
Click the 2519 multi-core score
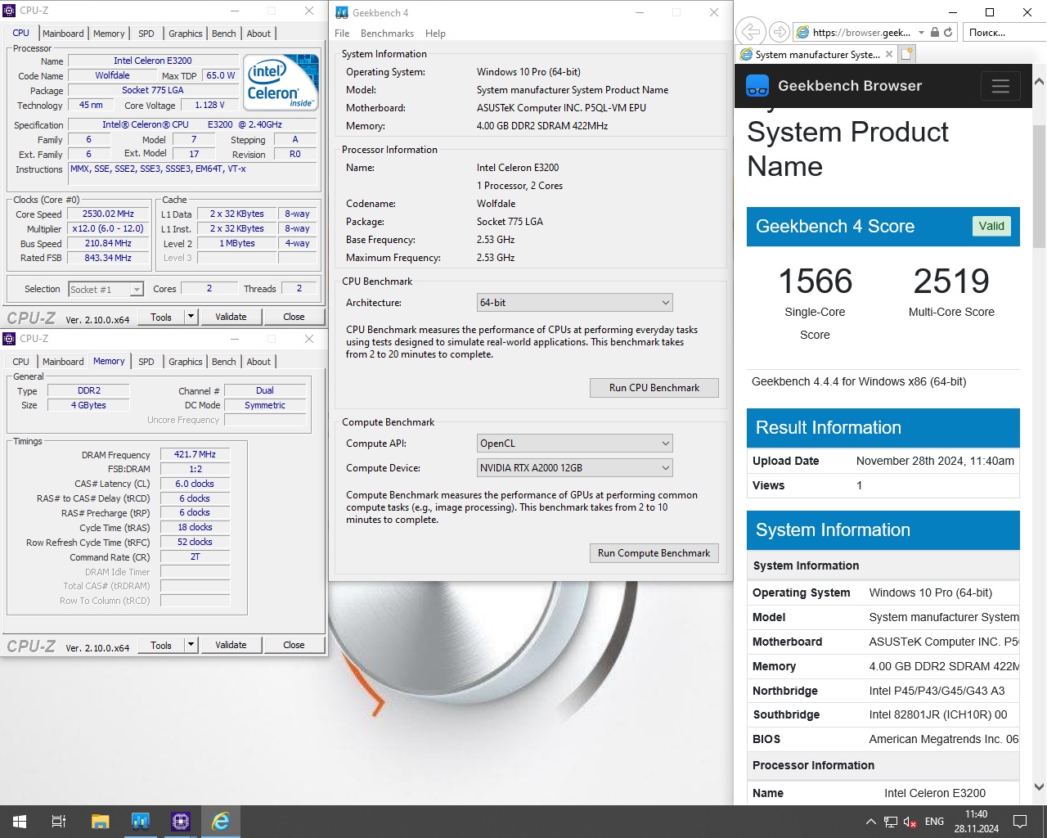(x=951, y=282)
